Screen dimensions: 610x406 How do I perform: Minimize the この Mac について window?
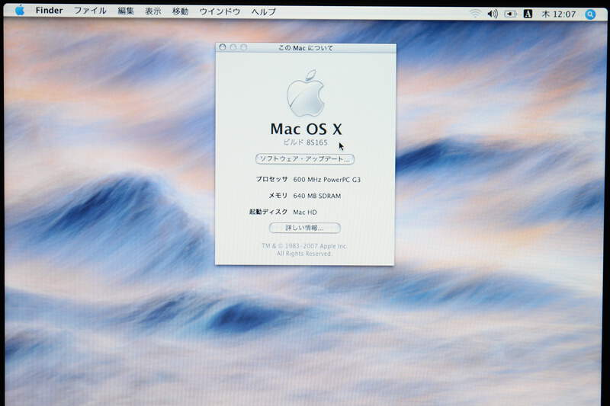point(233,47)
